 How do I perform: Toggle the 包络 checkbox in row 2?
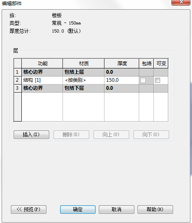coord(143,80)
